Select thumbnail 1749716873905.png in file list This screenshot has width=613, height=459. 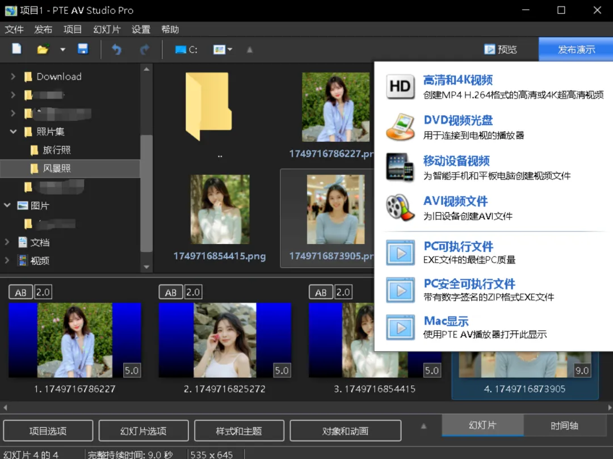335,209
